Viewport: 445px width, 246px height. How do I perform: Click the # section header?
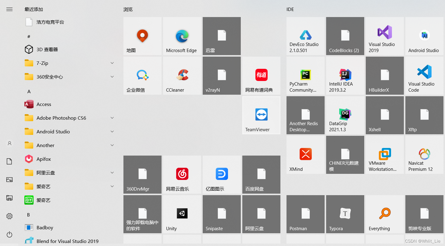click(x=29, y=37)
